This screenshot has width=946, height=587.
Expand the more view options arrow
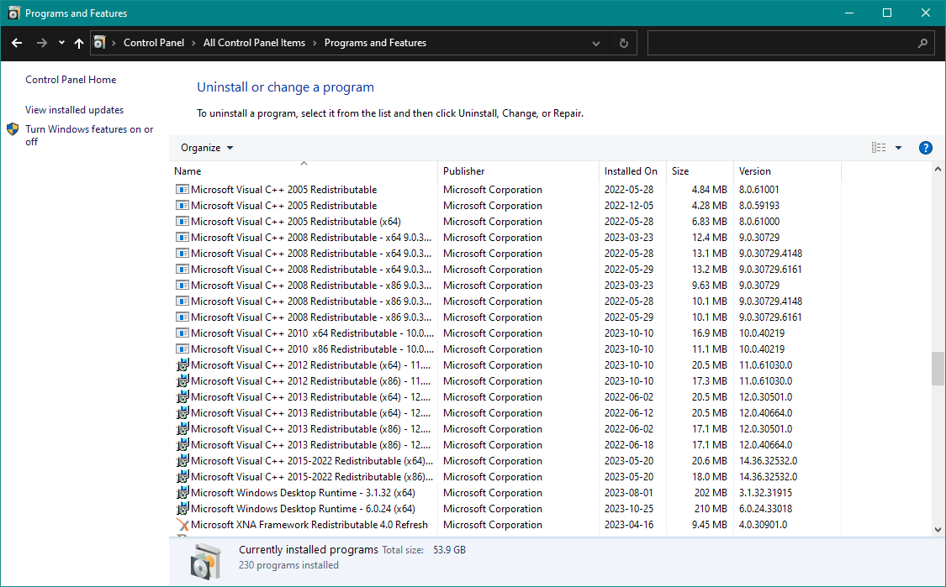(x=898, y=148)
